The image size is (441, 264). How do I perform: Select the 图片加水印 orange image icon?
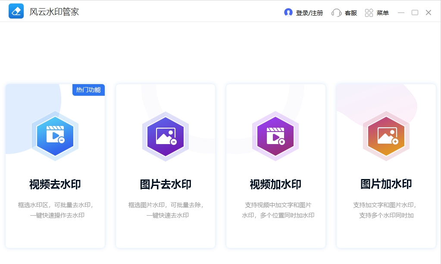pos(386,137)
